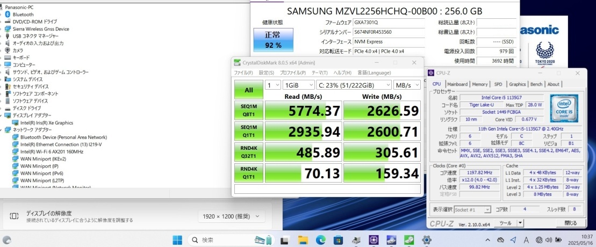Switch to About tab in CPU-Z
The width and height of the screenshot is (596, 247).
tap(553, 84)
